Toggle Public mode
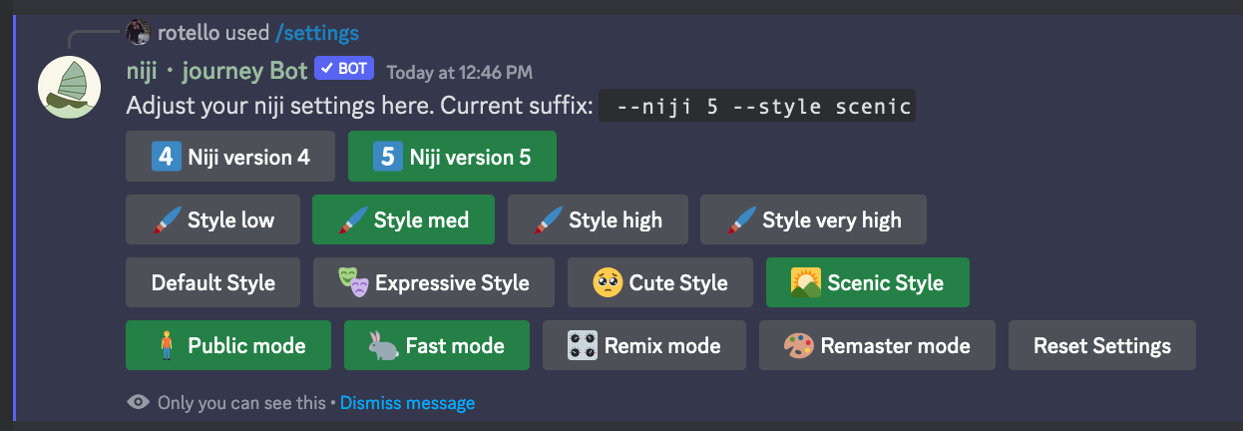Viewport: 1243px width, 431px height. 229,345
